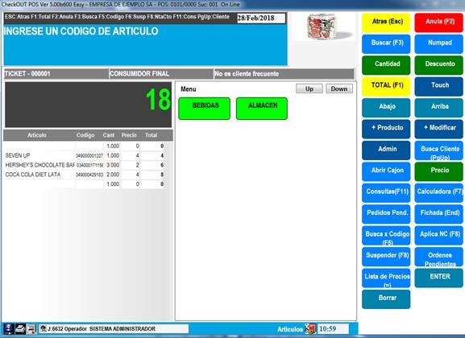Image resolution: width=465 pixels, height=338 pixels.
Task: Click the red Anula (F2) button
Action: 439,23
